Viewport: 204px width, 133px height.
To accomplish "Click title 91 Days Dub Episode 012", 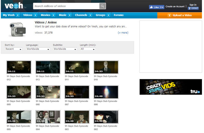I will (18, 78).
